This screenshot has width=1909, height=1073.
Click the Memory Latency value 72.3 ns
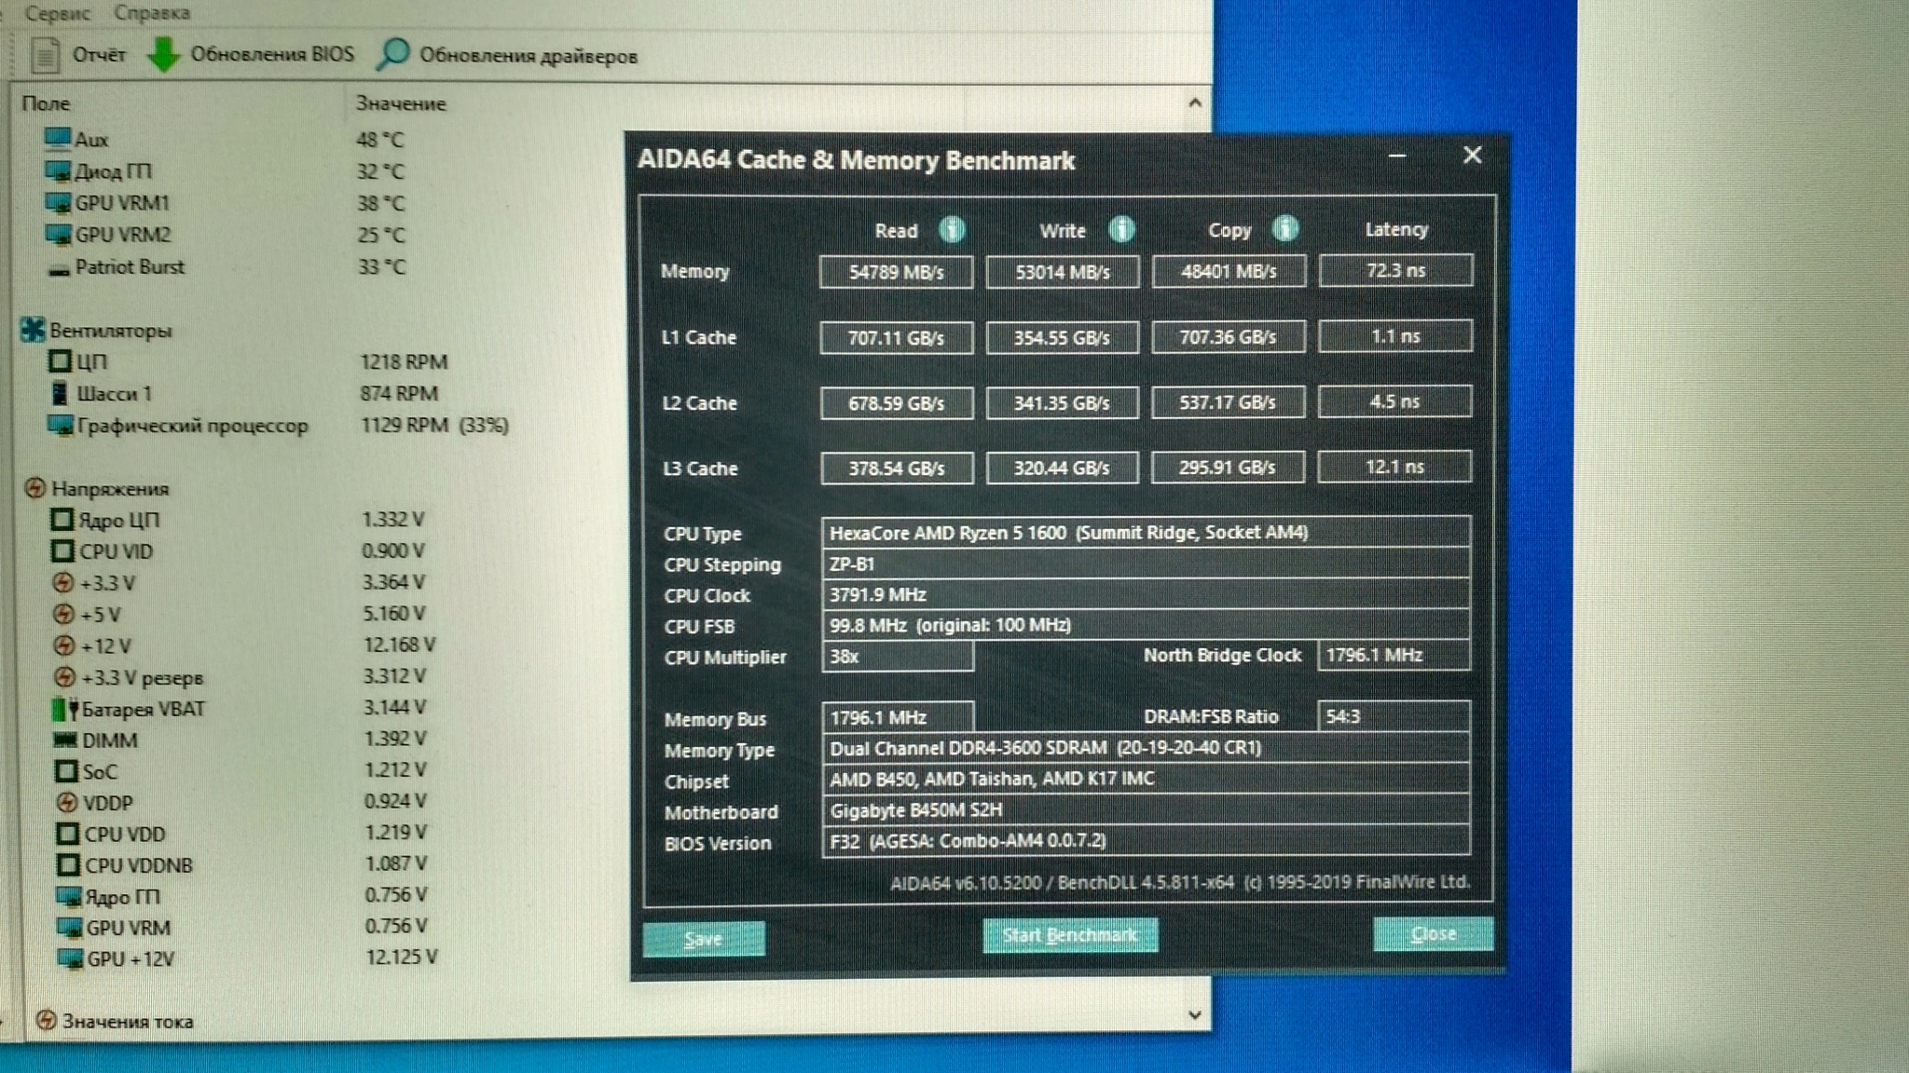coord(1395,270)
